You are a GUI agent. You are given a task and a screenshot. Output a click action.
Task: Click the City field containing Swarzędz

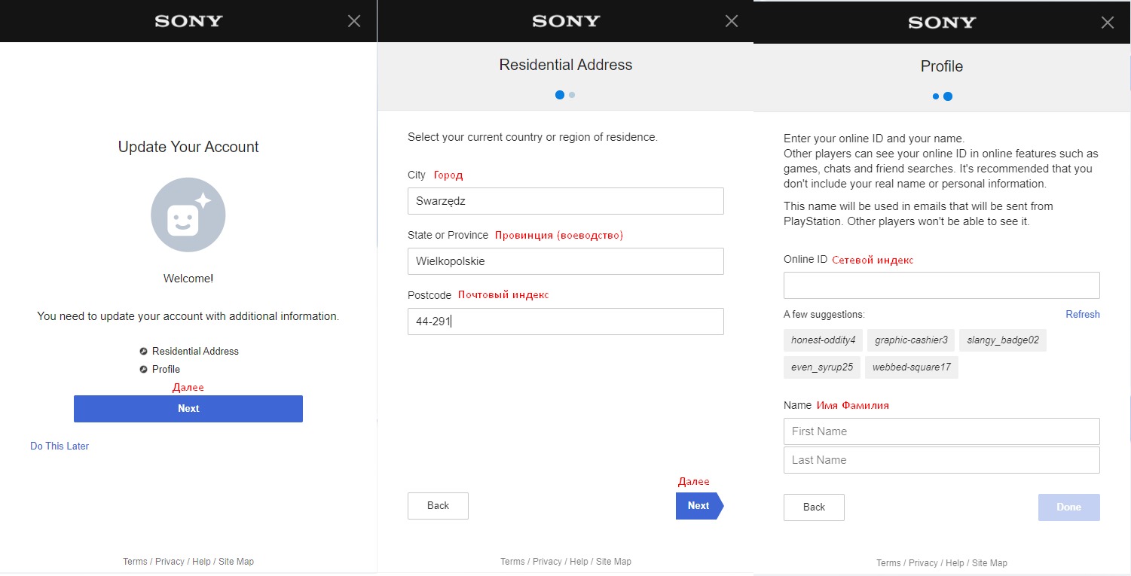pyautogui.click(x=565, y=201)
